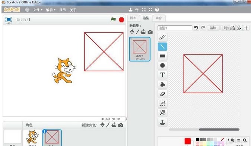This screenshot has width=251, height=146.
Task: Click the Duplicate stamp icon in top toolbar
Action: click(130, 10)
